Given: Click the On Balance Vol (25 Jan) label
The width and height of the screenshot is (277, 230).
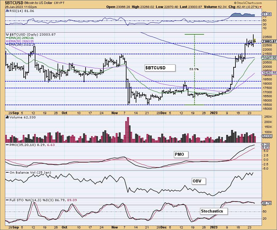Looking at the screenshot, I should pyautogui.click(x=30, y=173).
